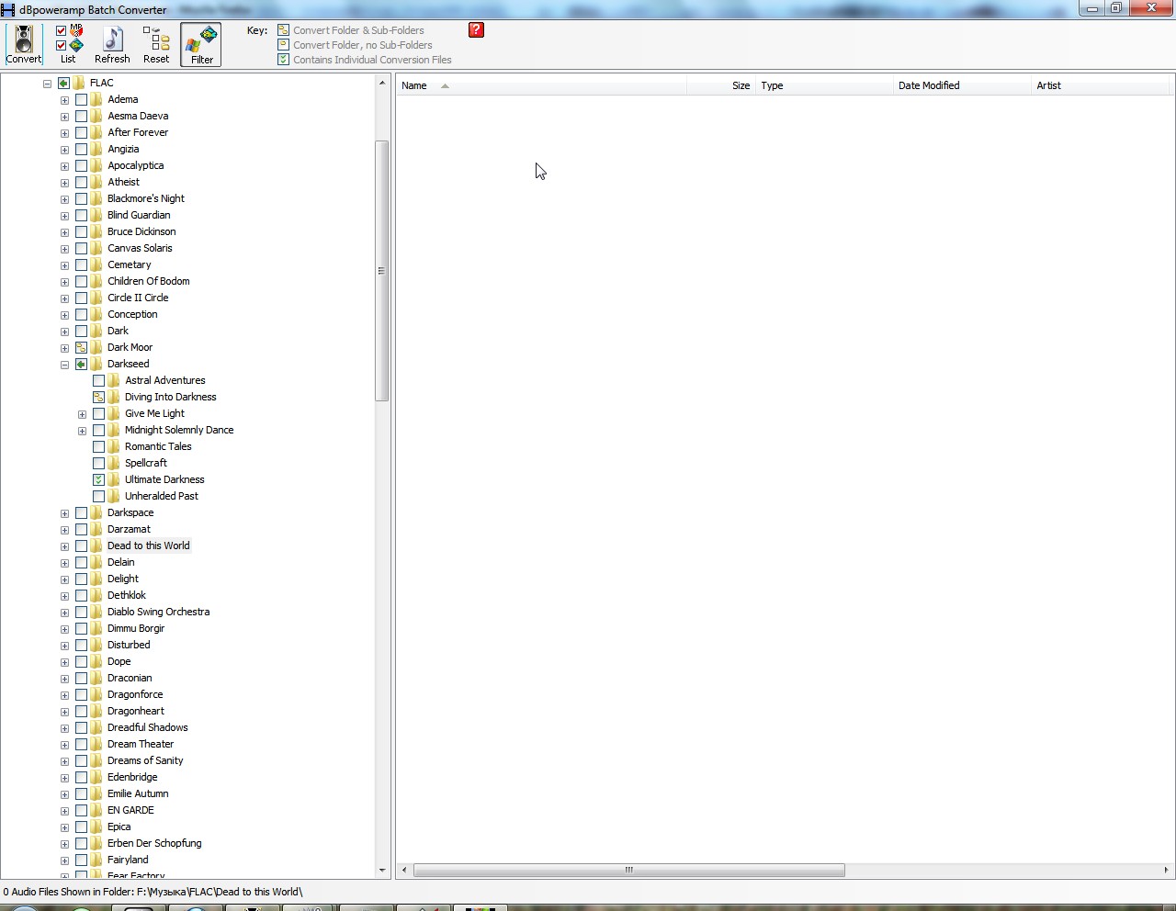Click the file list scroll right arrow
Screen dimensions: 1176x911
click(1166, 870)
